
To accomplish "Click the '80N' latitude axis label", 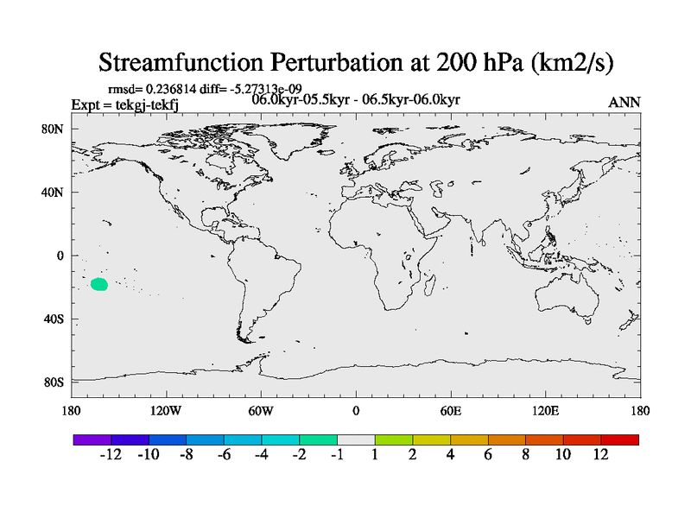I will (55, 129).
